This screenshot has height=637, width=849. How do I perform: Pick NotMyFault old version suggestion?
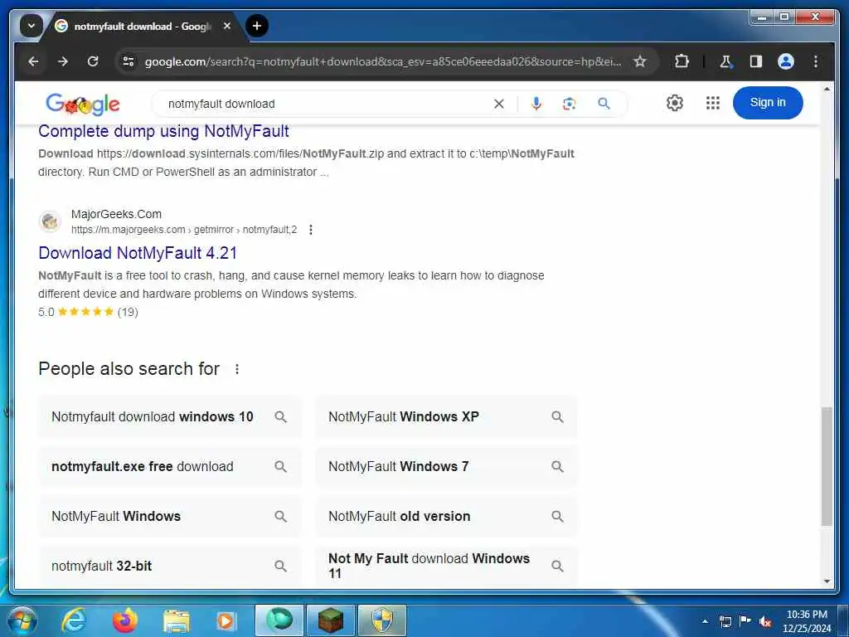point(446,516)
